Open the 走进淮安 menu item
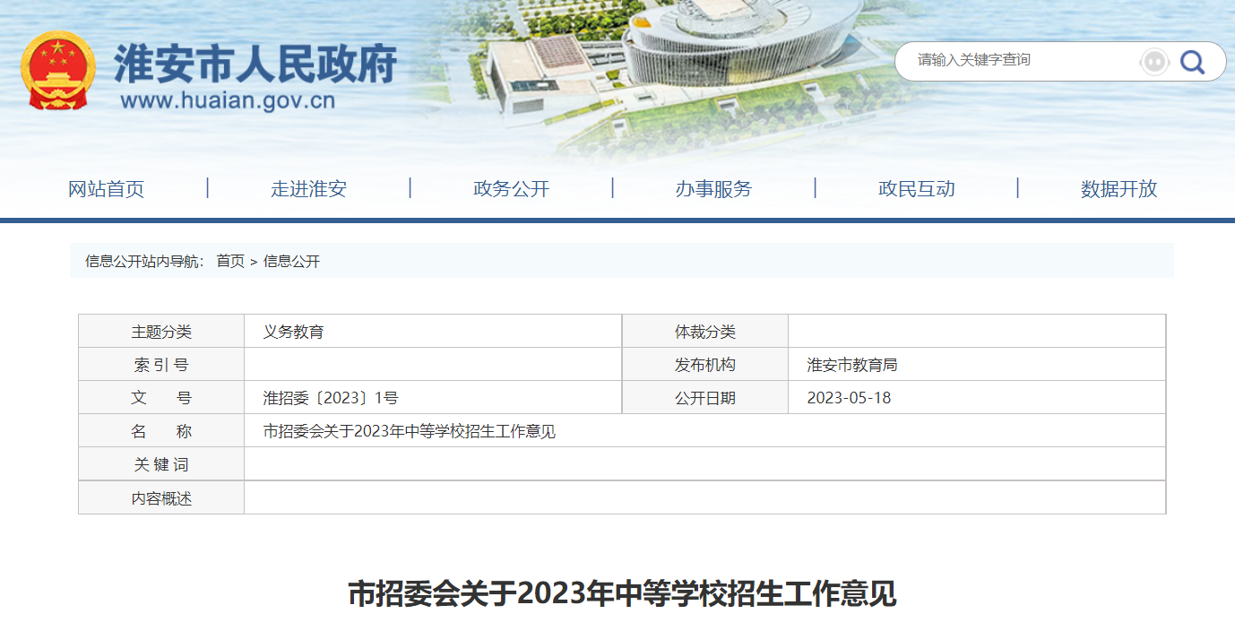 click(308, 189)
